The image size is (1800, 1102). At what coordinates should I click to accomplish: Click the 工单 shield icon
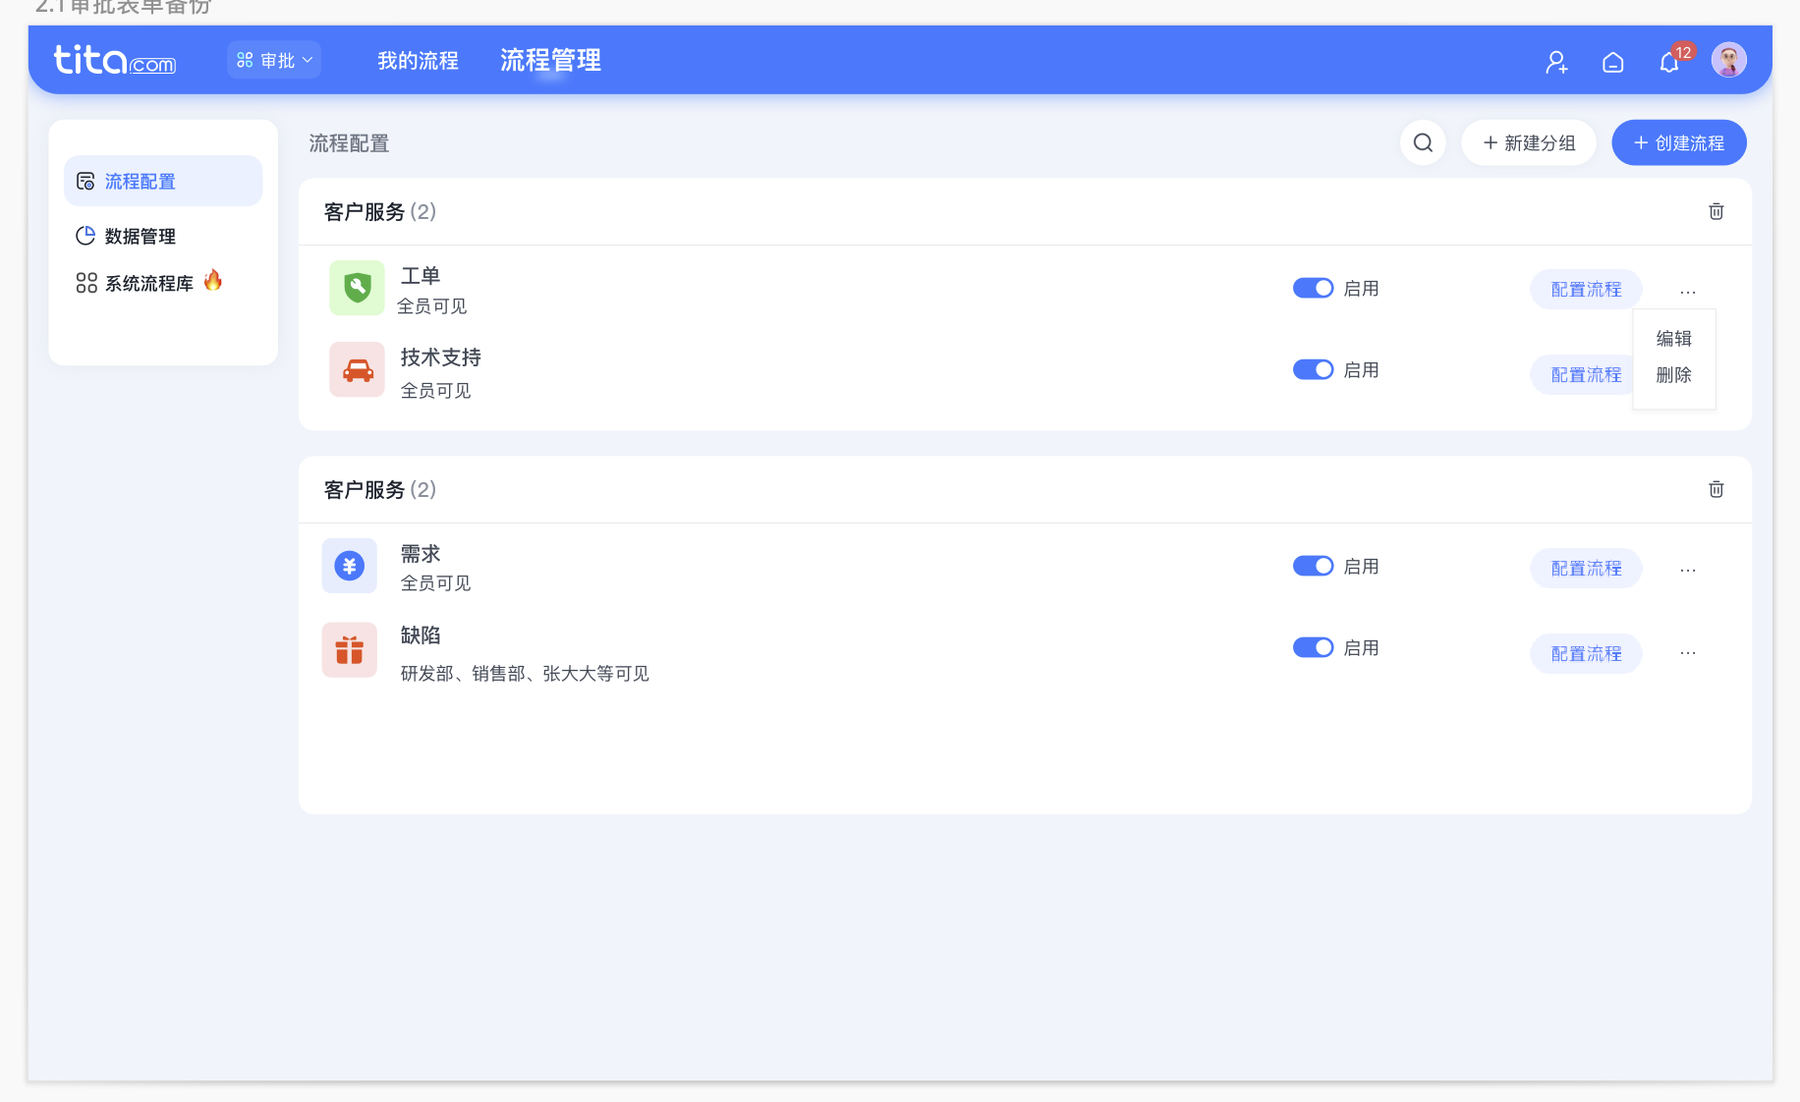(x=357, y=288)
